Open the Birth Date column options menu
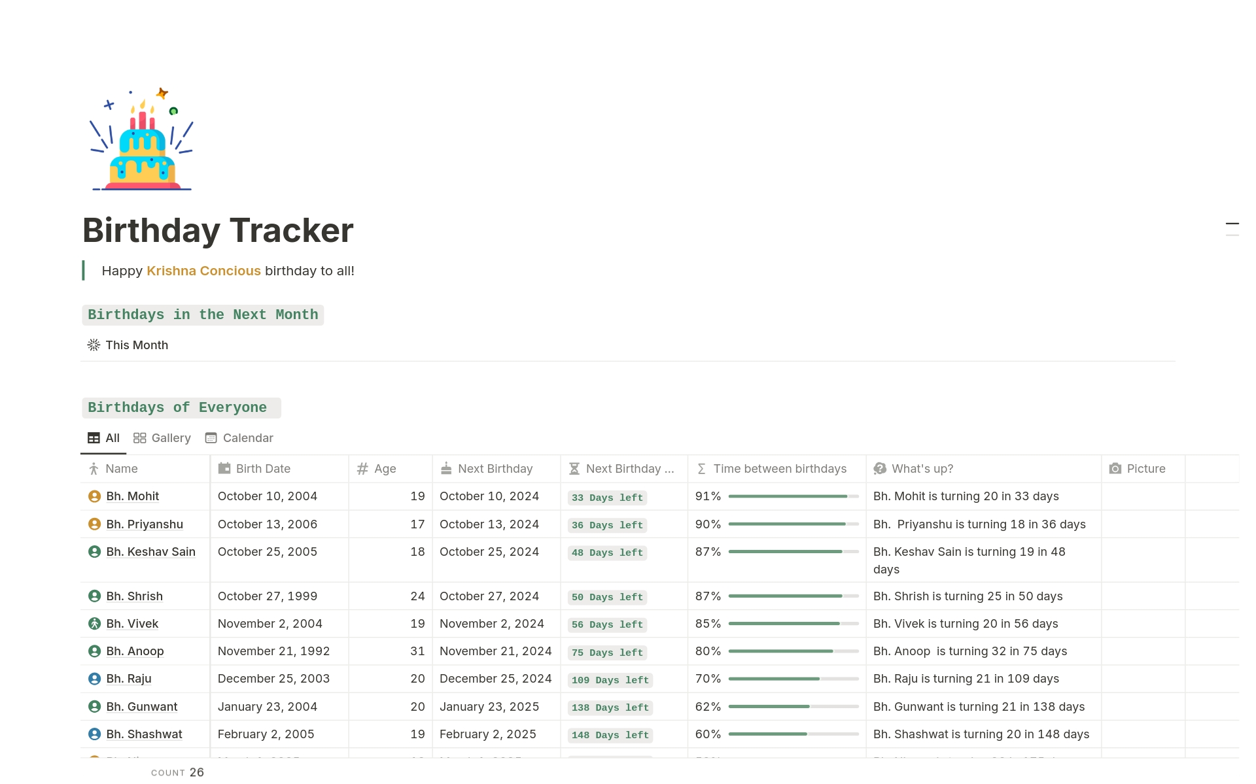 point(262,469)
